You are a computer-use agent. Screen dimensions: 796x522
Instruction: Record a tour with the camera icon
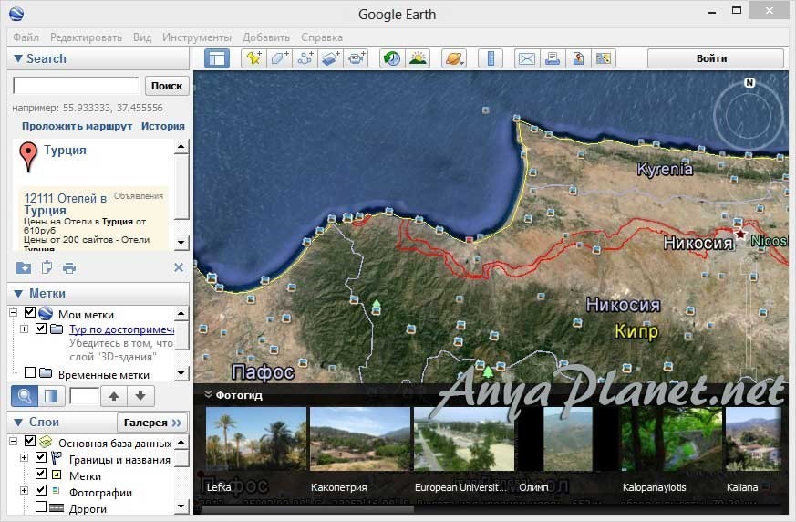click(357, 58)
